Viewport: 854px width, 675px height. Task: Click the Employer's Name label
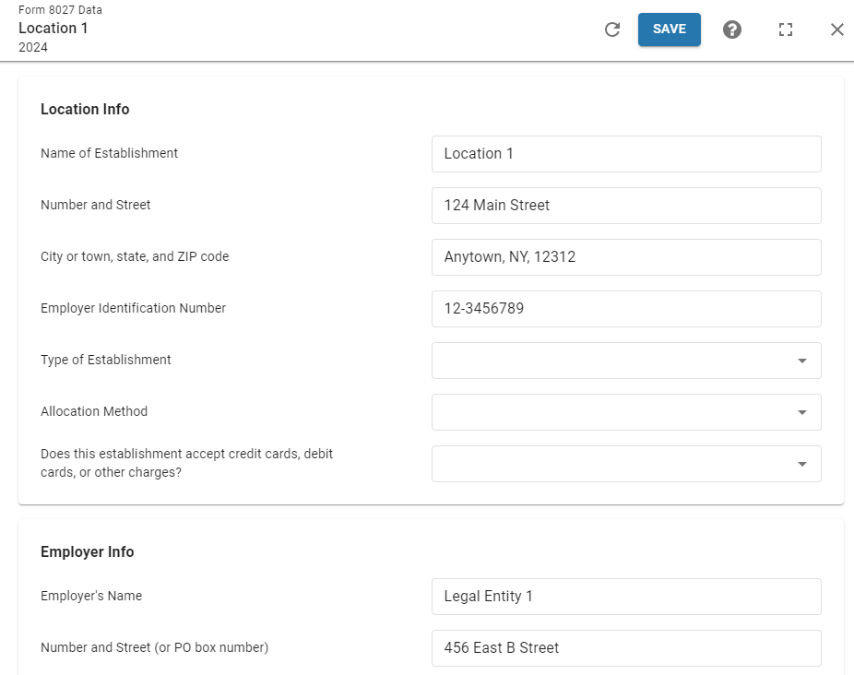tap(91, 596)
